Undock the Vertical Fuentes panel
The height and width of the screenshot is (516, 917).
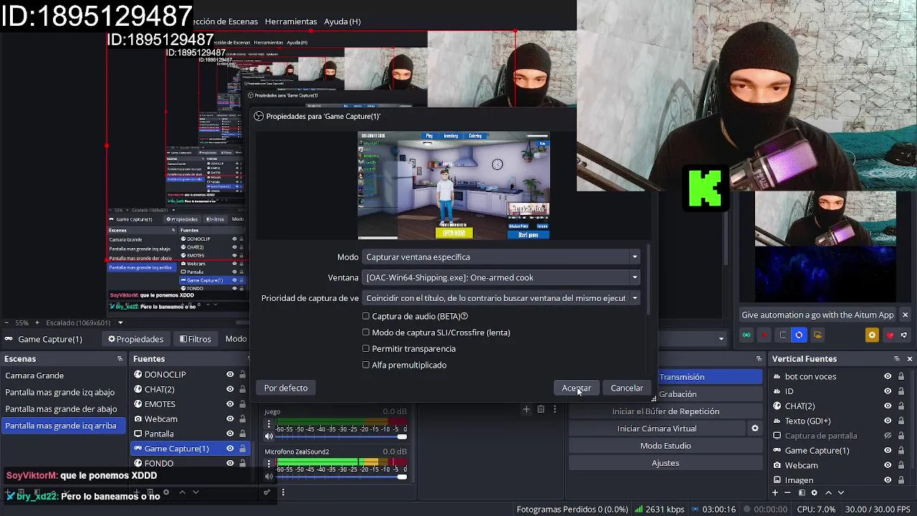(896, 359)
